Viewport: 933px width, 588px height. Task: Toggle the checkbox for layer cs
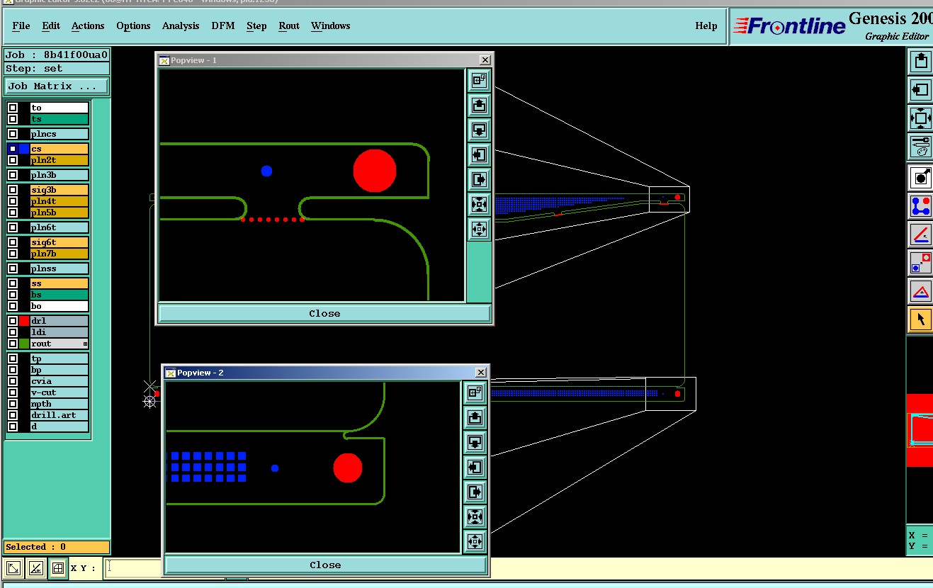pos(13,149)
